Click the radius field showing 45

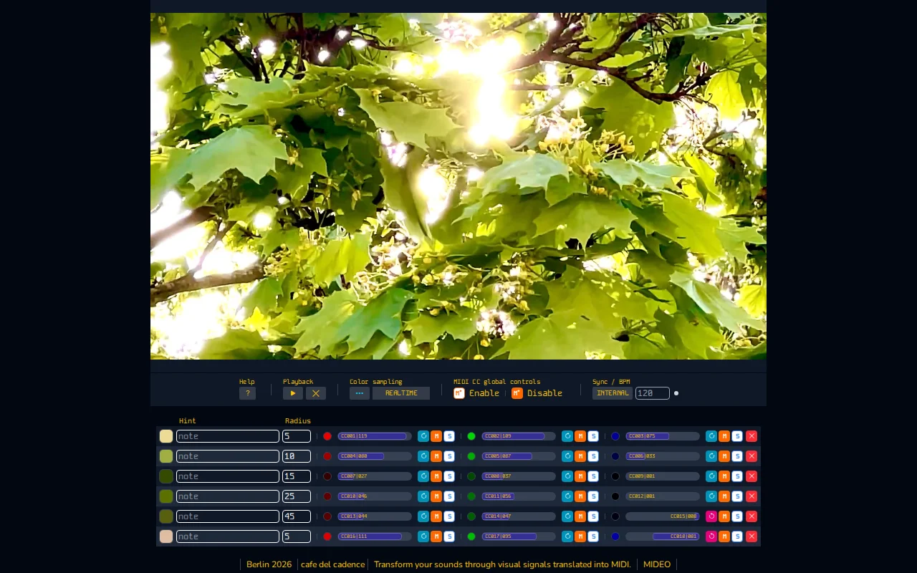297,516
